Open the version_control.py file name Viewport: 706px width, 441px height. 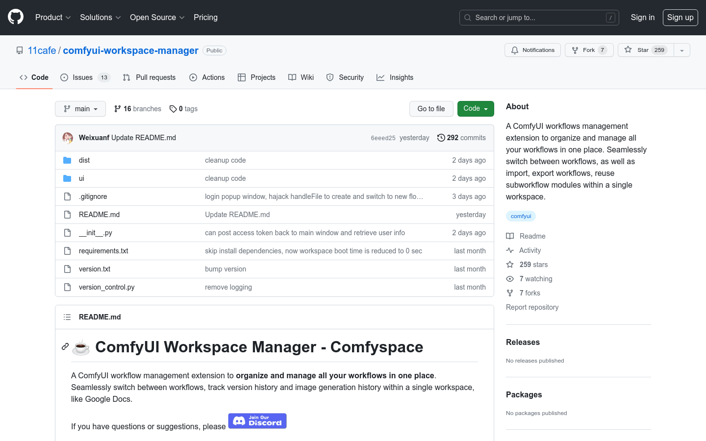tap(107, 287)
